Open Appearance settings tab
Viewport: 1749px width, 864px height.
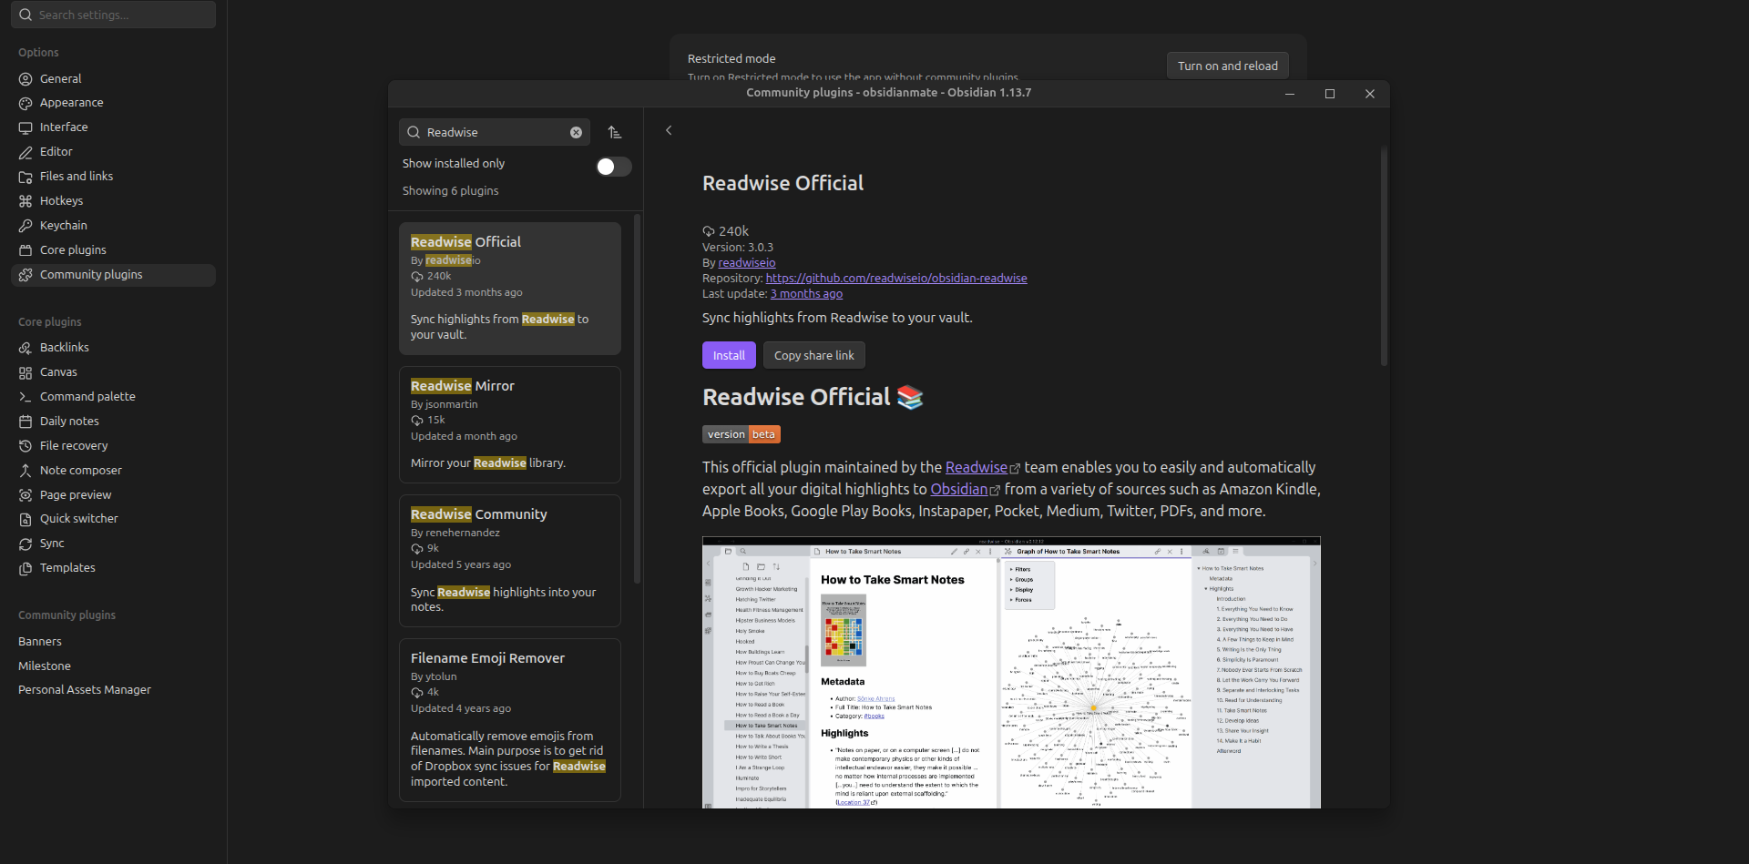113,103
